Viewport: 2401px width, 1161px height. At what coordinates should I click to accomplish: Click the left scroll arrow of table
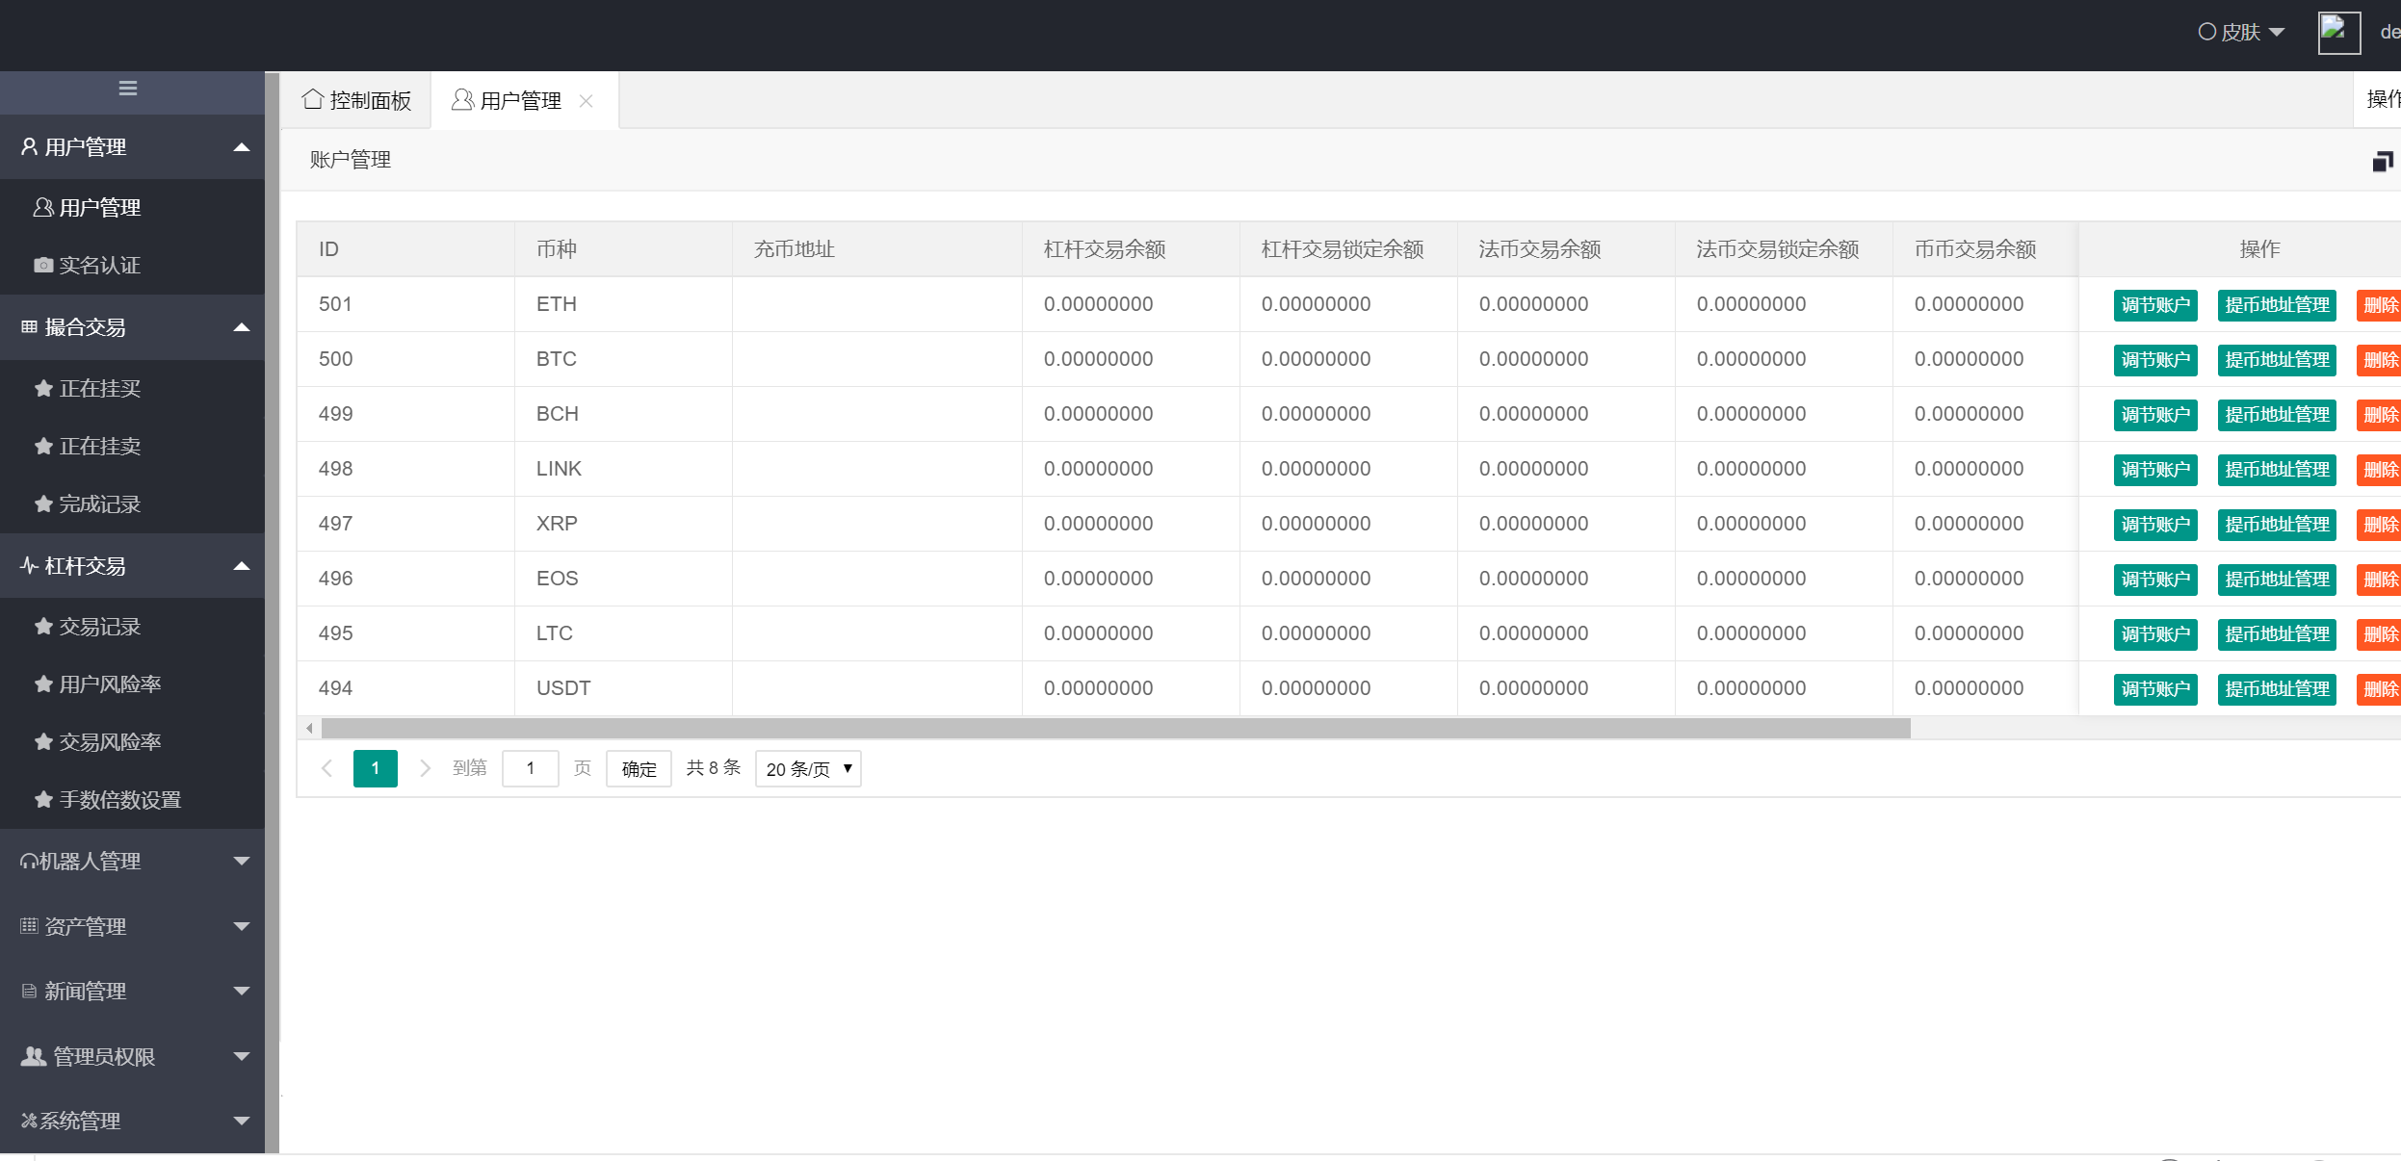[308, 729]
